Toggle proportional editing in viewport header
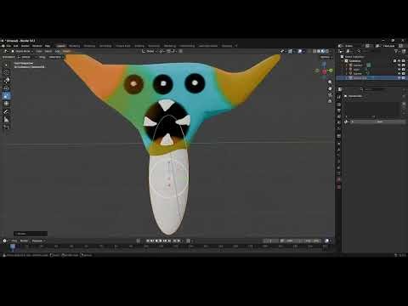This screenshot has width=408, height=306. click(x=180, y=51)
